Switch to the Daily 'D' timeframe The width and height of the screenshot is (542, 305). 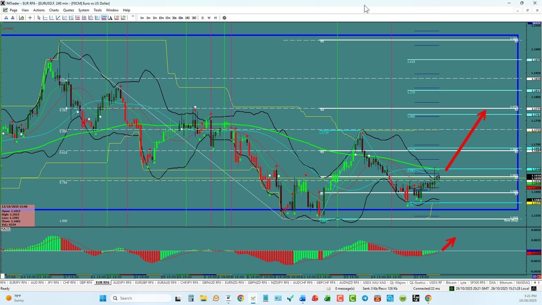pos(202,18)
